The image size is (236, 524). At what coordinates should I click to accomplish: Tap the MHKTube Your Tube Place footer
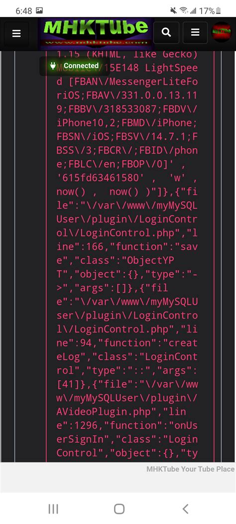click(x=190, y=469)
